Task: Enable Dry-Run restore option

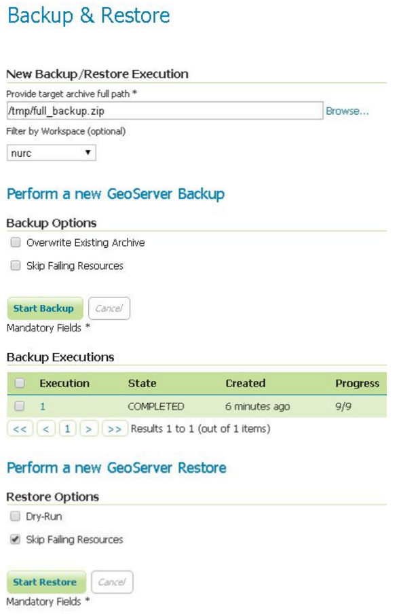Action: click(16, 516)
